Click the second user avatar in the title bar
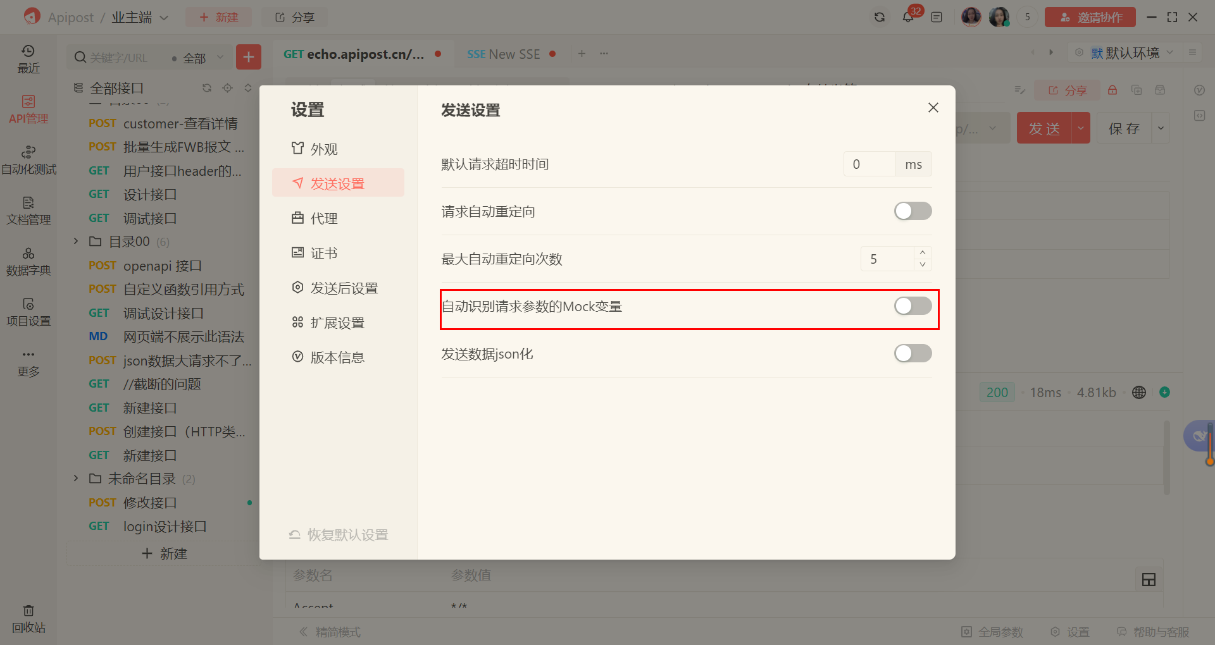 (x=999, y=17)
